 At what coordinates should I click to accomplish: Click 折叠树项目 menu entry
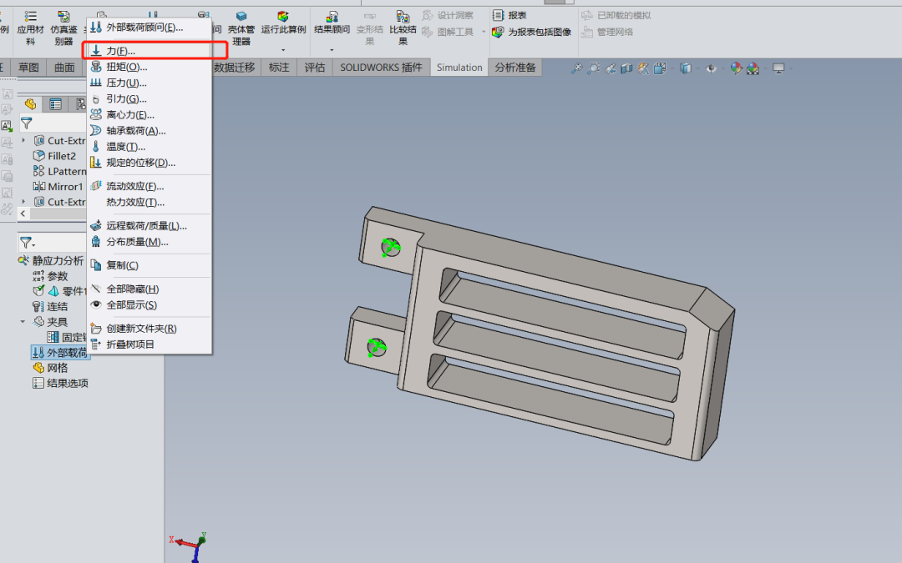[149, 344]
